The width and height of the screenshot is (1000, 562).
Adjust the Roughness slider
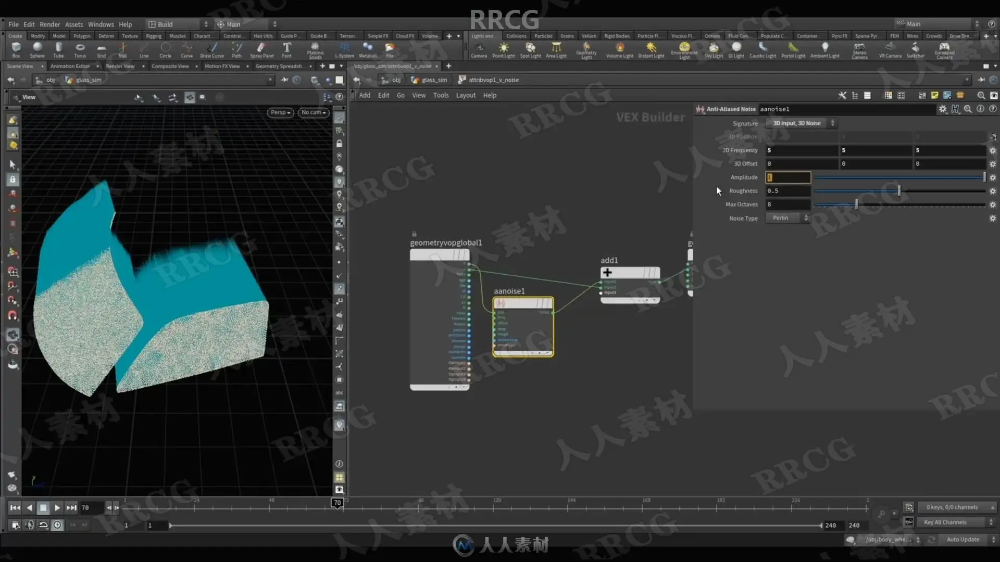pyautogui.click(x=899, y=191)
